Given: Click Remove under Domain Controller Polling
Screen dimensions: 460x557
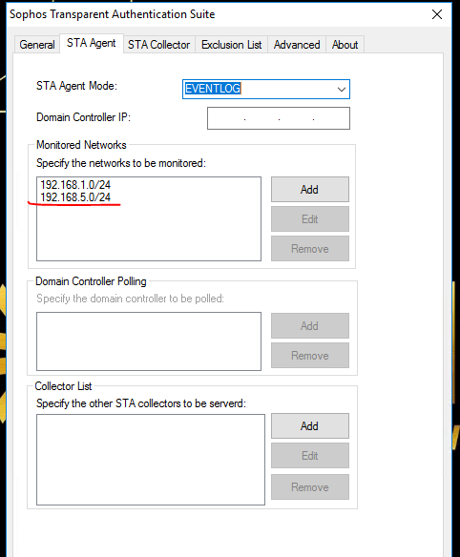Looking at the screenshot, I should pyautogui.click(x=310, y=355).
